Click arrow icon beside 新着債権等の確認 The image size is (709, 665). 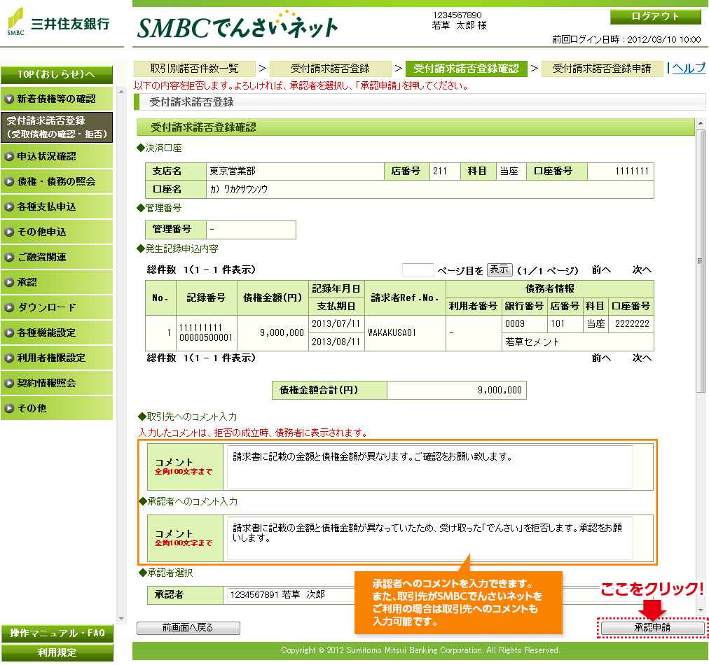(x=9, y=99)
